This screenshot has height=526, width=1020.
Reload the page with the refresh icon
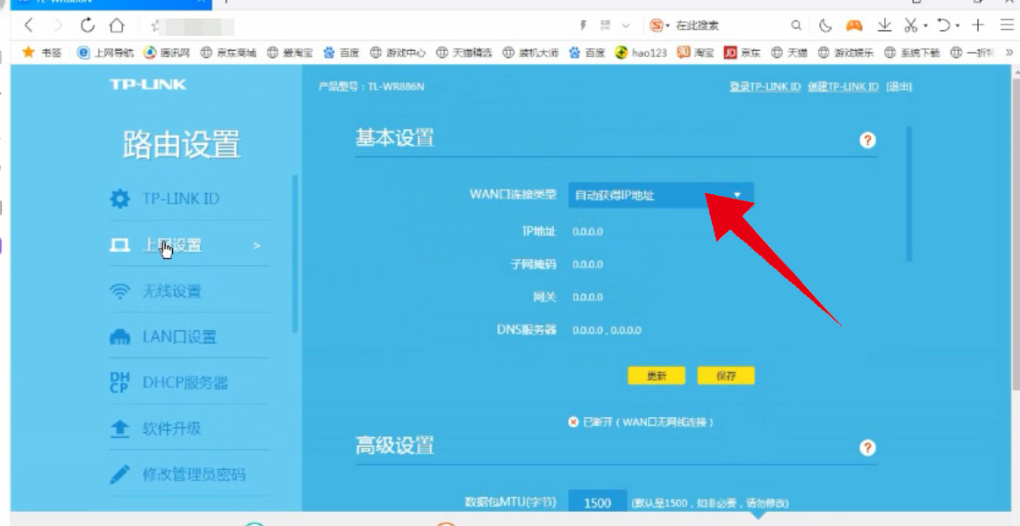87,25
